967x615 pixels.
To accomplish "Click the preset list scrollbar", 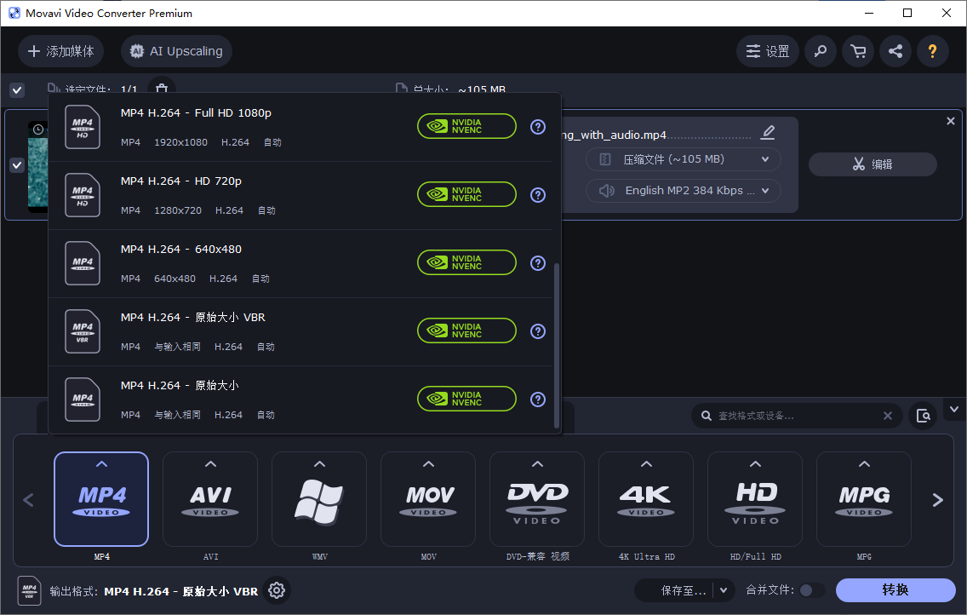I will [557, 346].
